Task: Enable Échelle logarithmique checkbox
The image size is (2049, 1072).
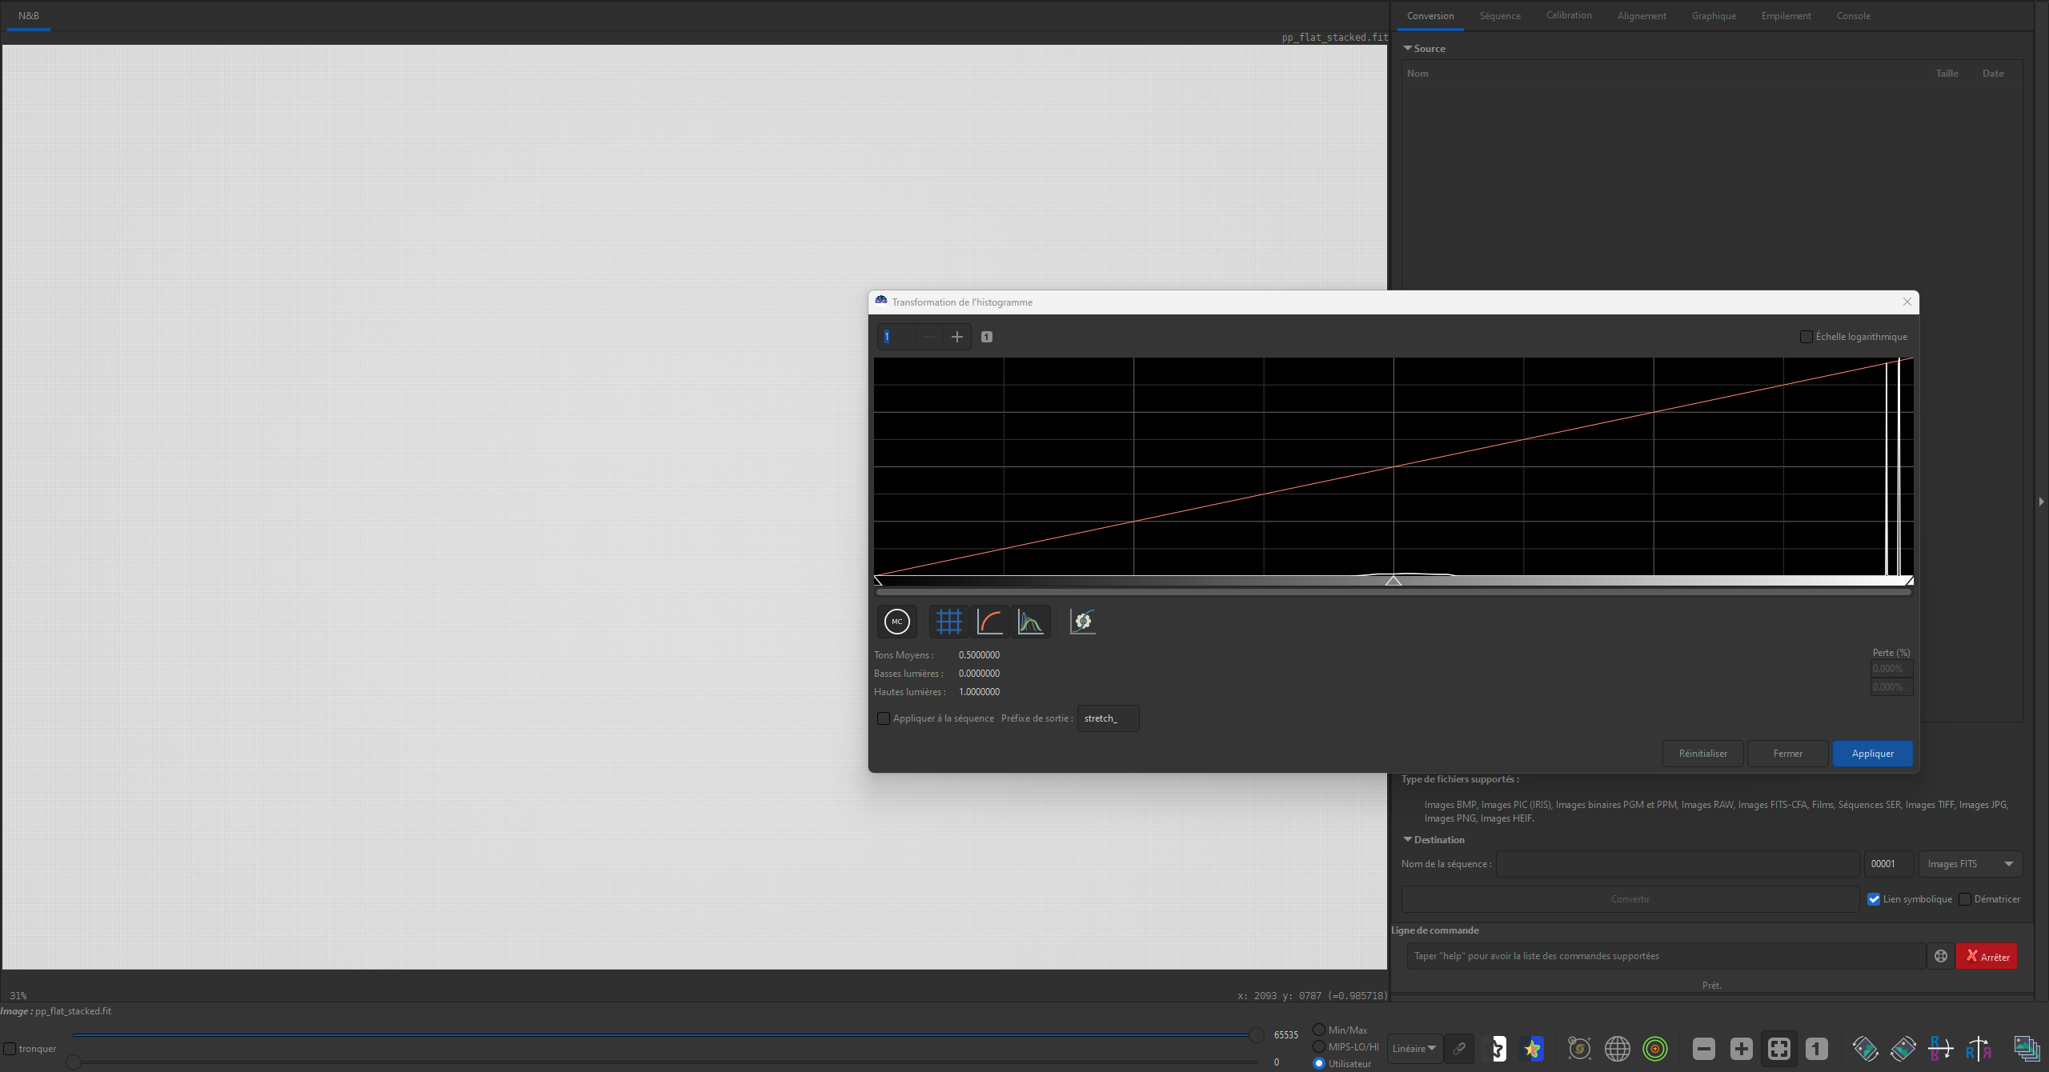Action: pos(1806,337)
